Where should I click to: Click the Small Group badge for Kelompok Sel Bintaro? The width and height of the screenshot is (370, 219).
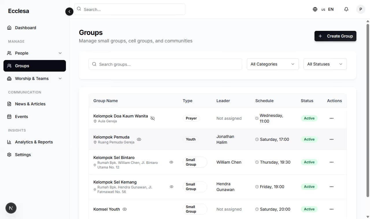(x=195, y=162)
